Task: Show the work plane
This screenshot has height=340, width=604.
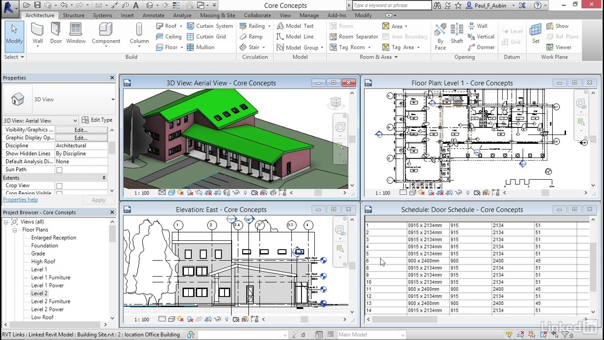Action: click(x=557, y=26)
